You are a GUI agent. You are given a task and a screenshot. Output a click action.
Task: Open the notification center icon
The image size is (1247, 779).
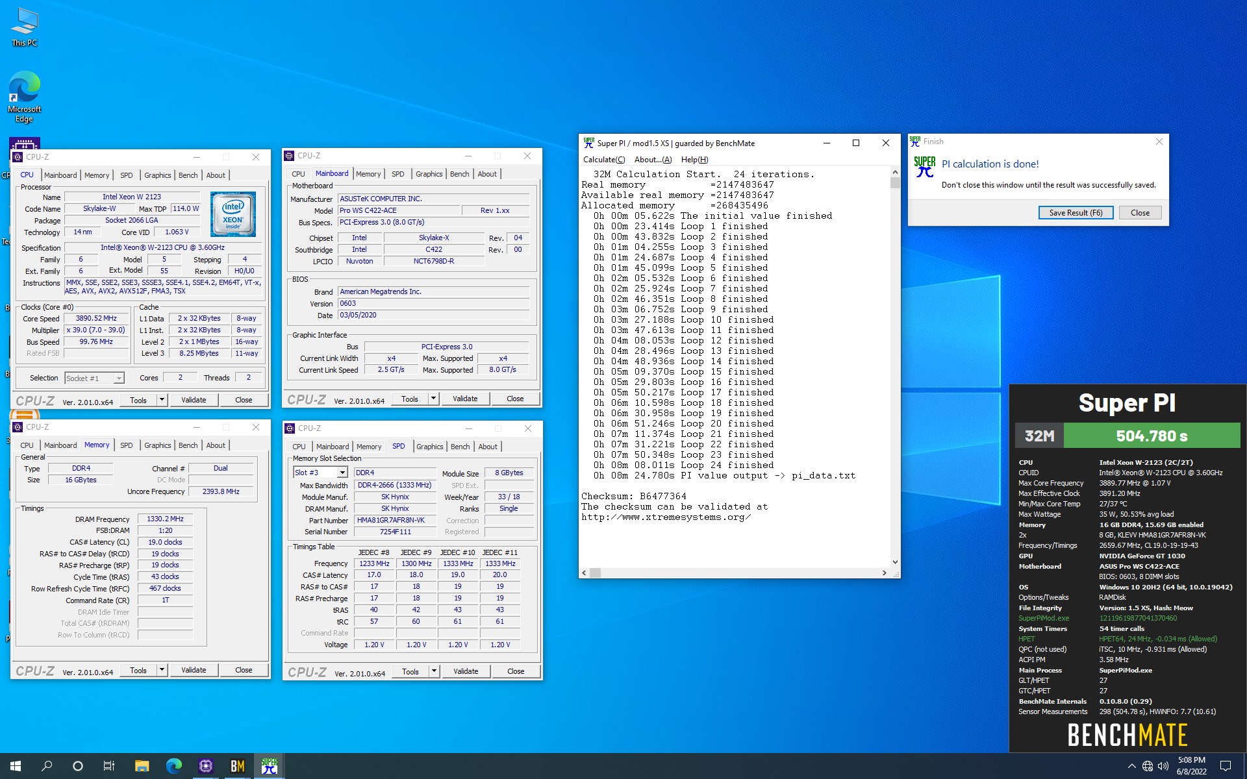coord(1226,766)
